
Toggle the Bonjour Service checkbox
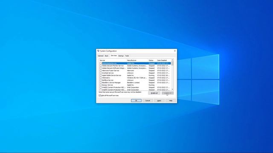coord(101,85)
